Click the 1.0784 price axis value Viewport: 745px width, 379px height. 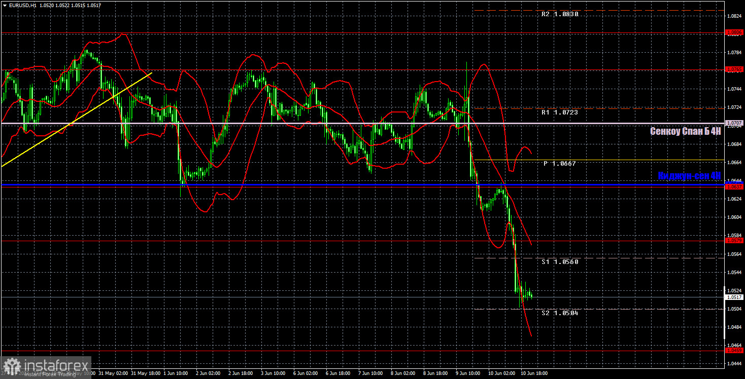pyautogui.click(x=734, y=53)
